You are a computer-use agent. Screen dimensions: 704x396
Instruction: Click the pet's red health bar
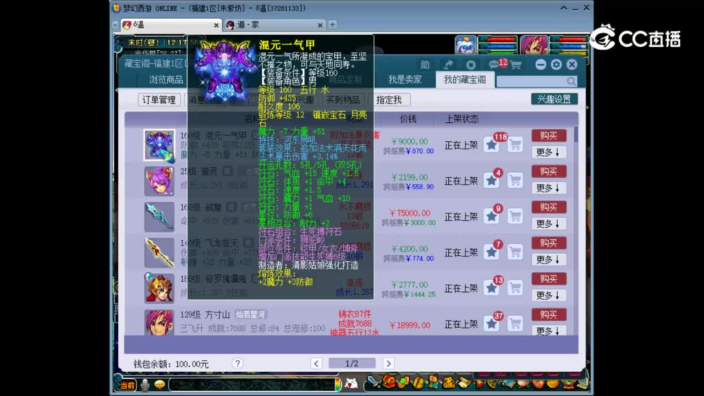pyautogui.click(x=497, y=40)
